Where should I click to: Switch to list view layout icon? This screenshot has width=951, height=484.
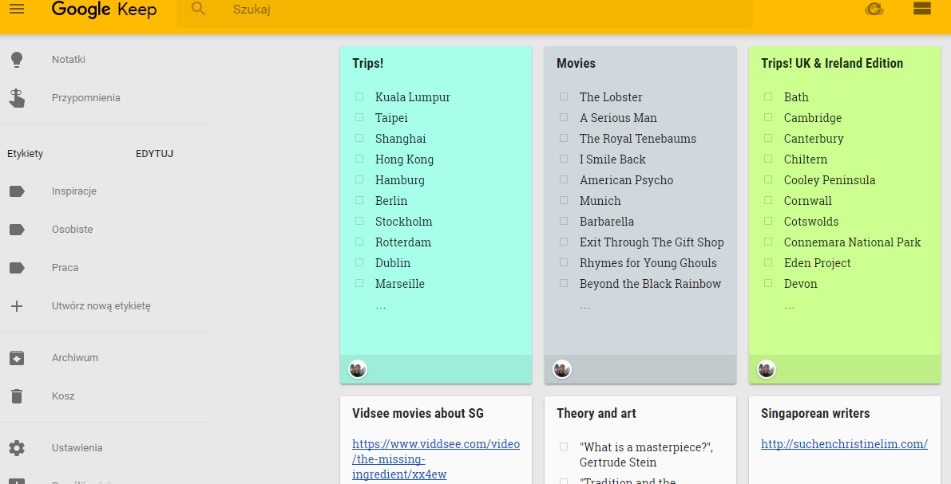pos(922,9)
